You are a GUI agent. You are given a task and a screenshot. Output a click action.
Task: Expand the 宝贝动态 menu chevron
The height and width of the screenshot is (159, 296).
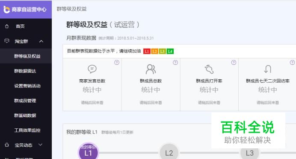click(x=40, y=145)
